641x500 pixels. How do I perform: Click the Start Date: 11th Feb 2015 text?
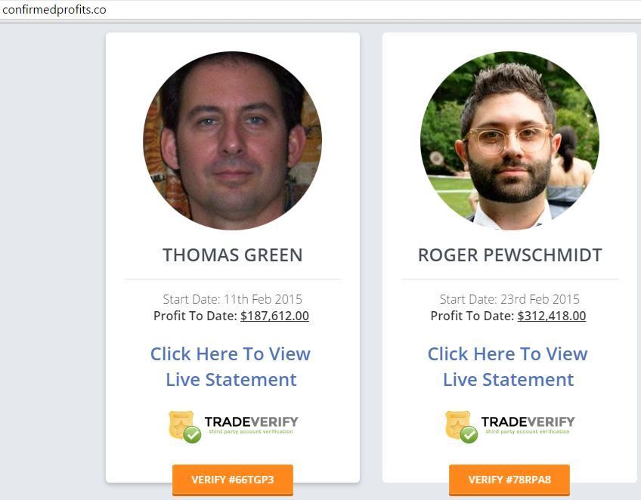click(x=233, y=299)
